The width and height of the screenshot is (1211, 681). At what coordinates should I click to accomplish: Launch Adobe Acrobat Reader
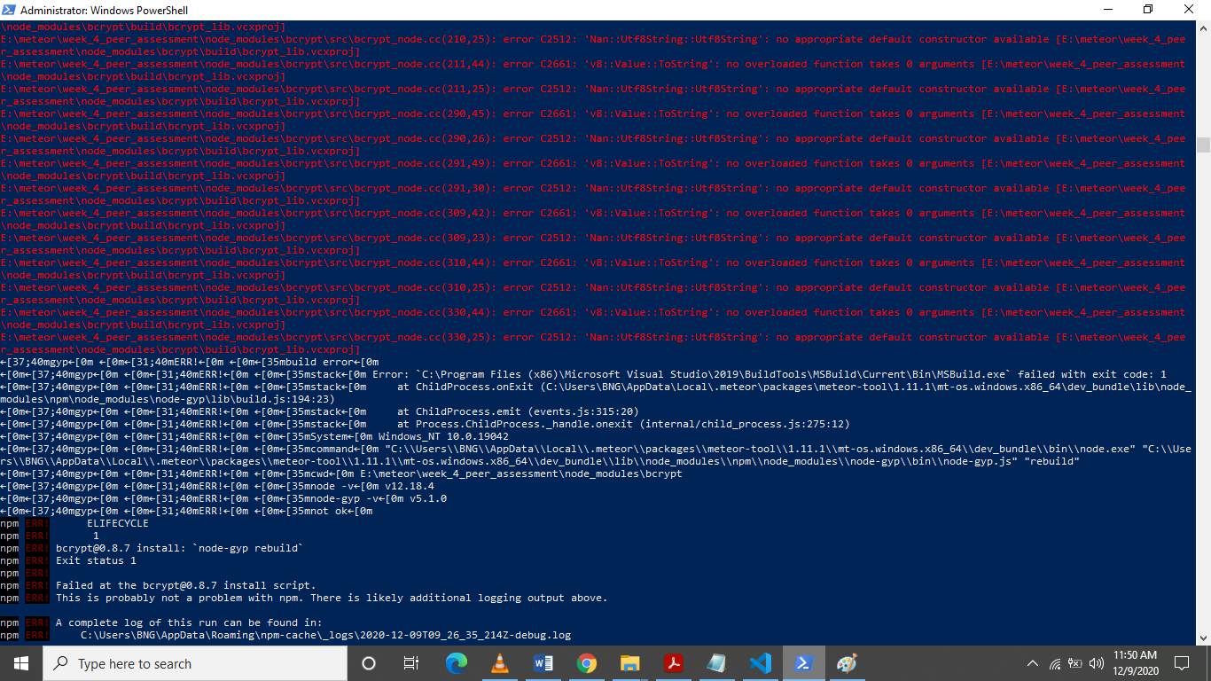click(x=674, y=662)
